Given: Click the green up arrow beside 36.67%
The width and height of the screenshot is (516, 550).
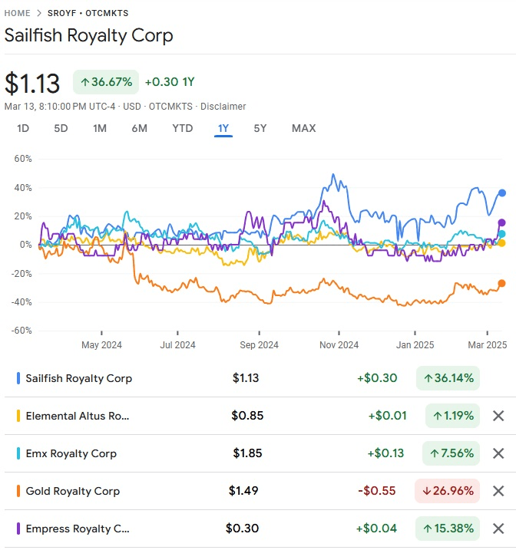Looking at the screenshot, I should [x=84, y=82].
